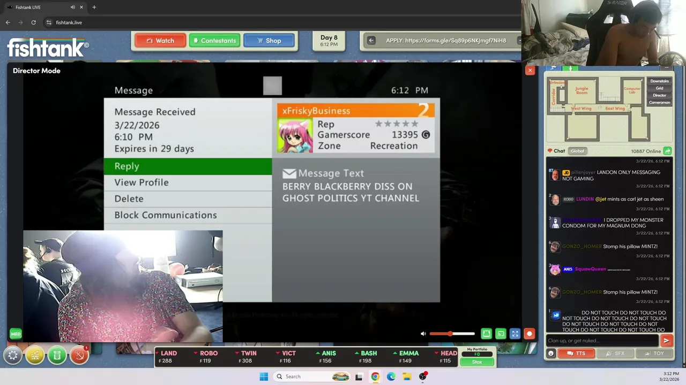Click the green cast player icon
The height and width of the screenshot is (385, 686).
501,334
